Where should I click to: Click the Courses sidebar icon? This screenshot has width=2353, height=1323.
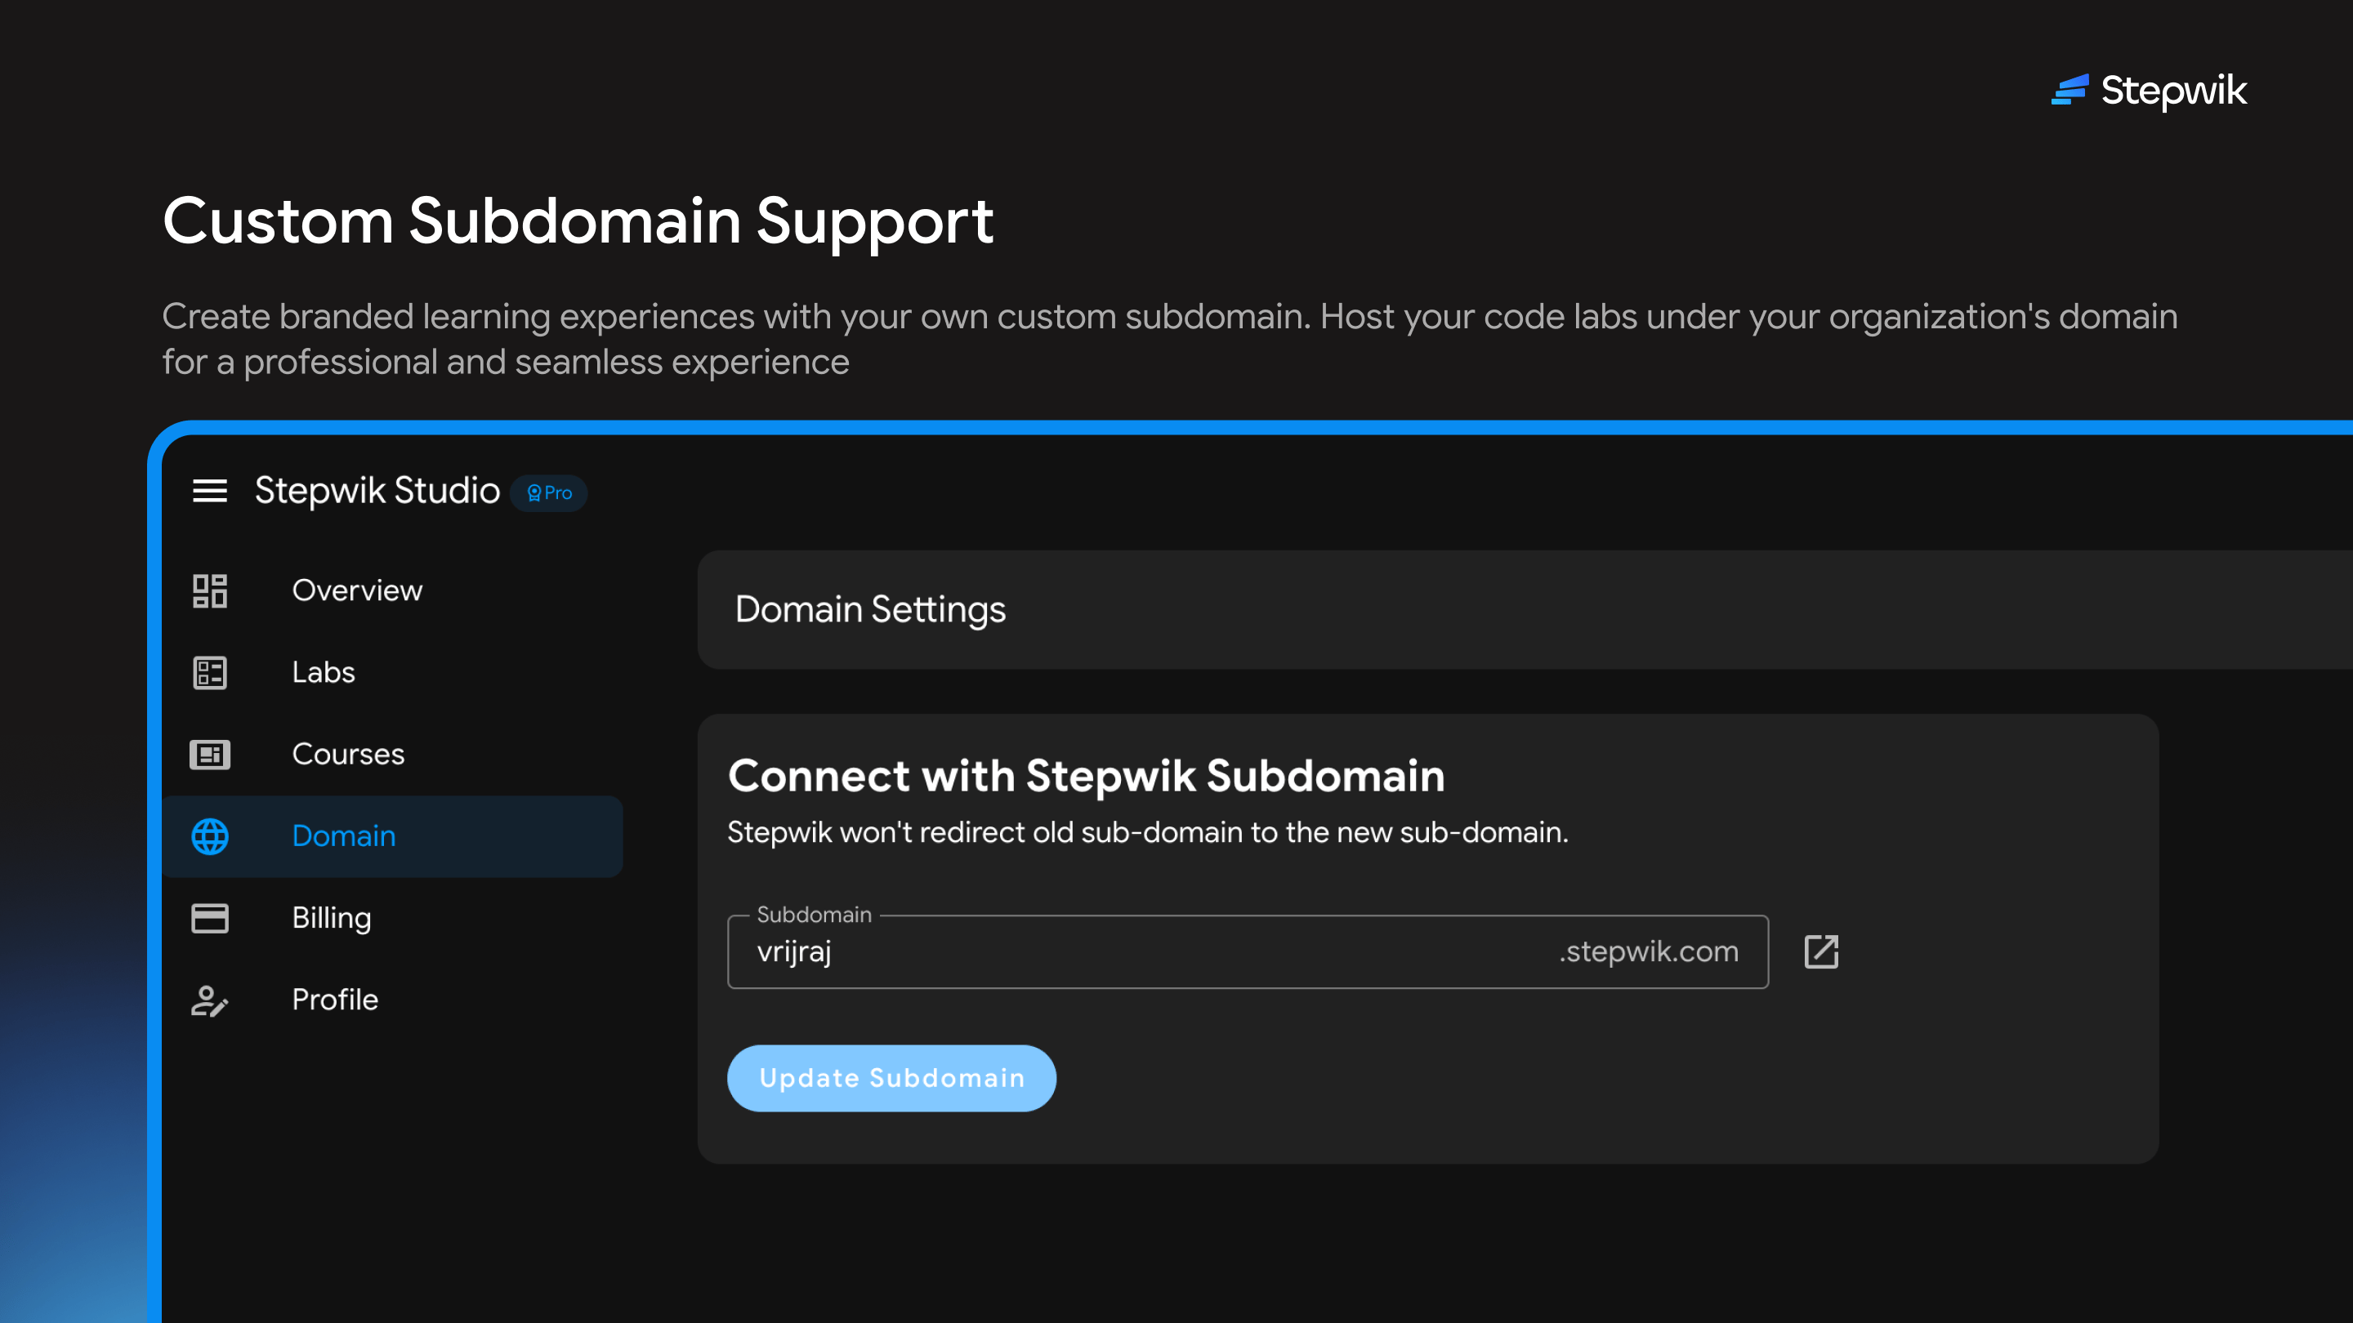209,754
